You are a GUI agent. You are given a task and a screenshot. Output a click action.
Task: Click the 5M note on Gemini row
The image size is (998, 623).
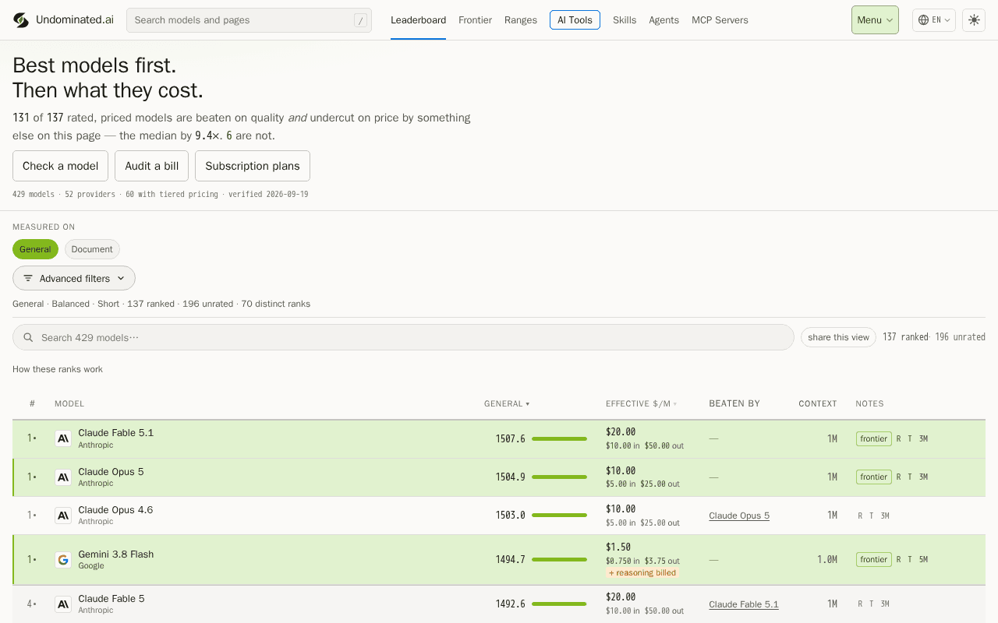[923, 559]
